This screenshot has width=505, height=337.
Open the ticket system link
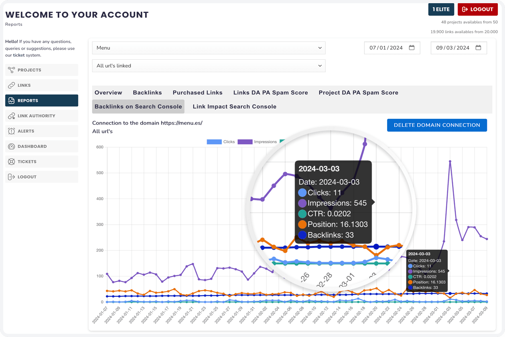(18, 55)
